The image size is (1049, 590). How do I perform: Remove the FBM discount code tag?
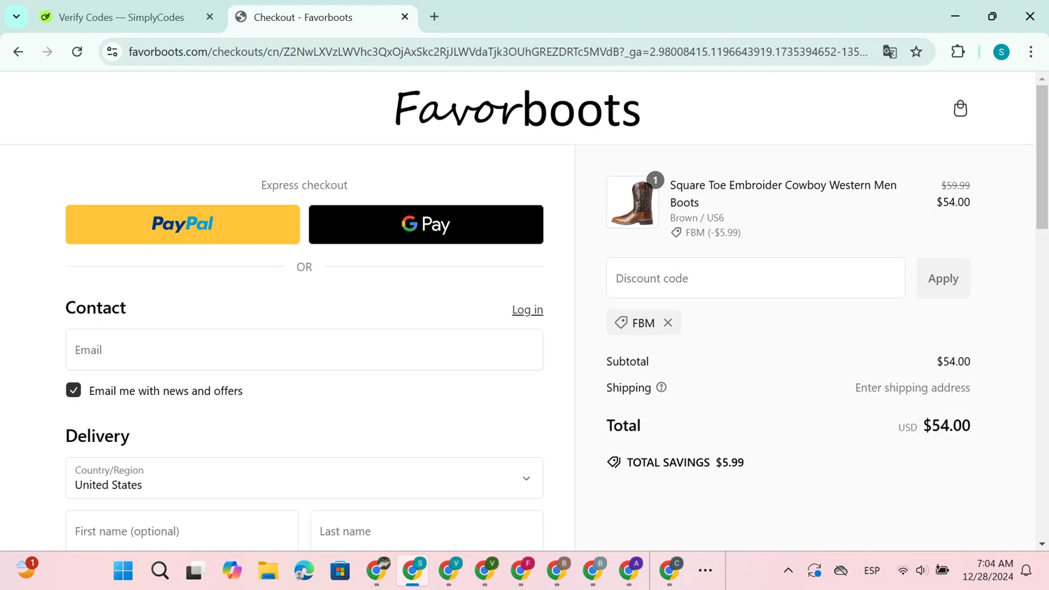point(668,323)
